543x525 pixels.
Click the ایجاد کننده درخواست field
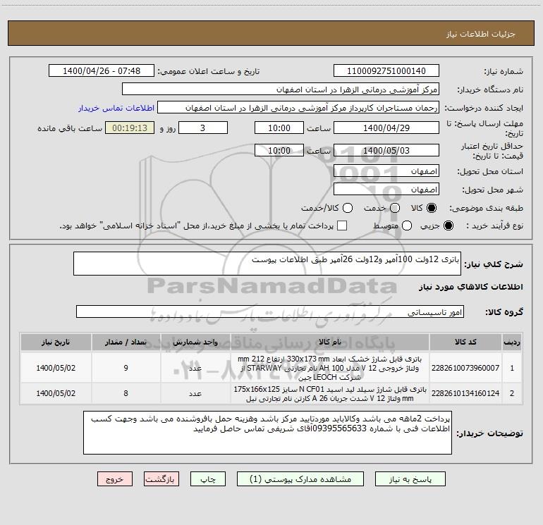(x=298, y=107)
